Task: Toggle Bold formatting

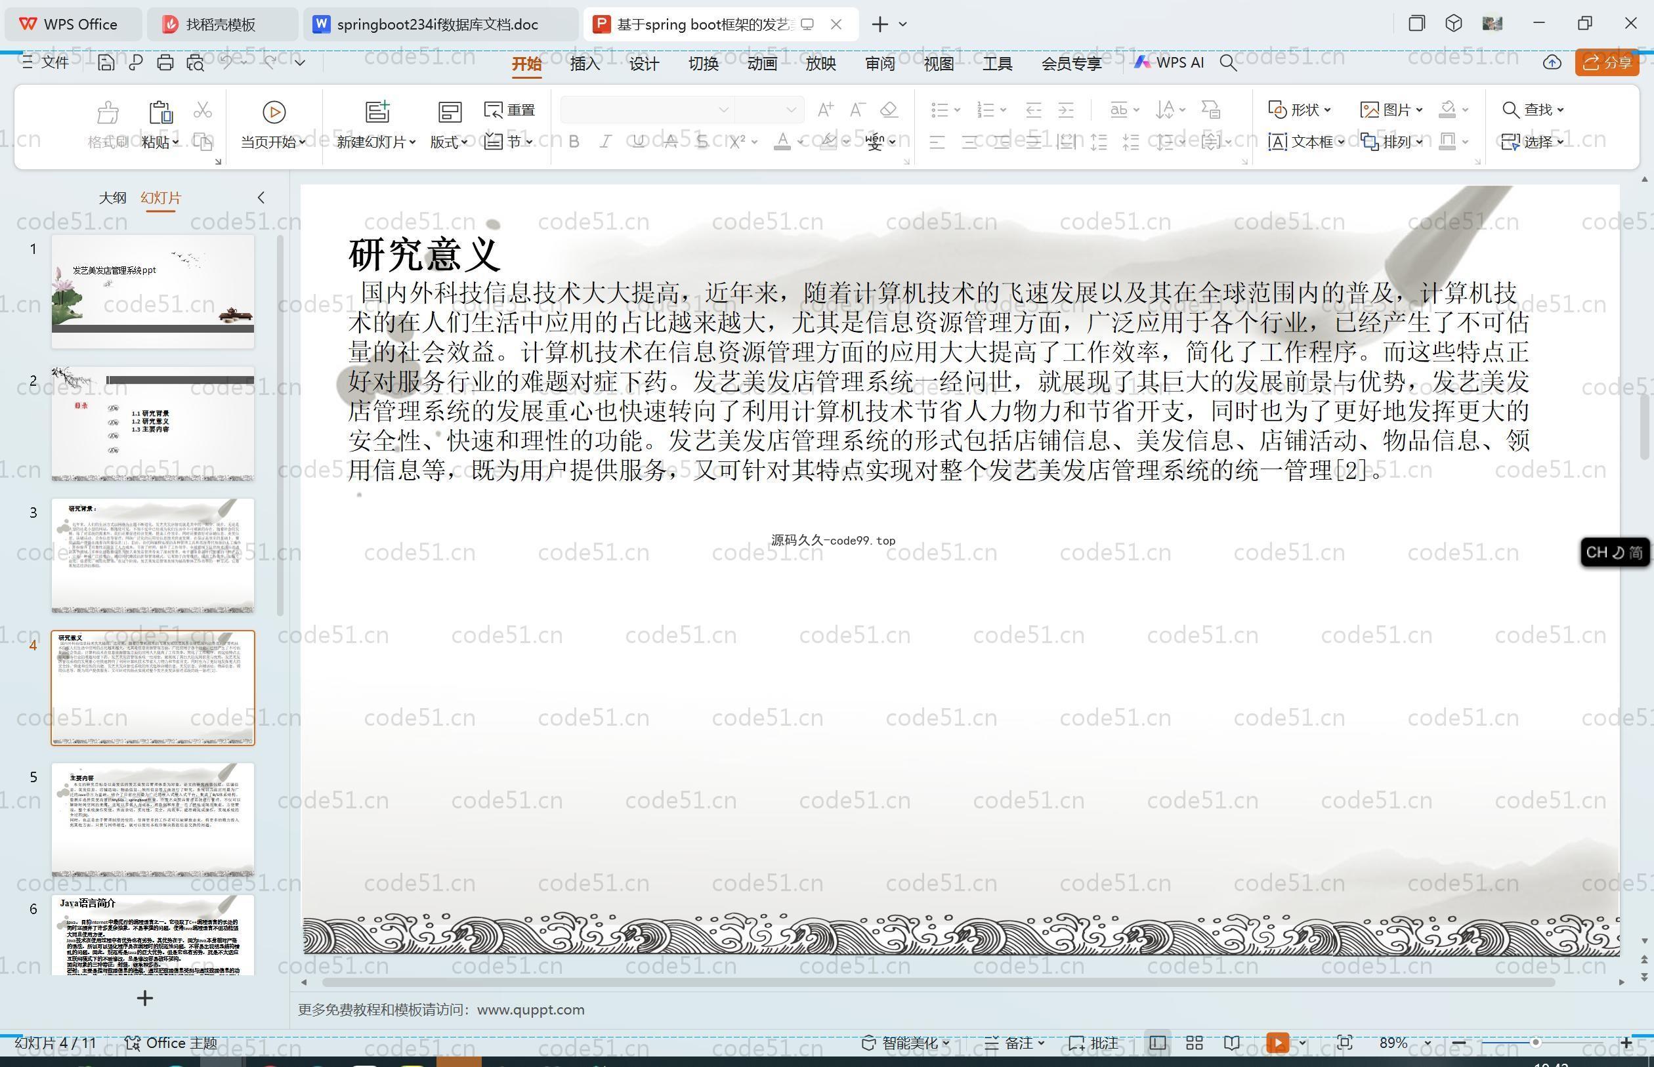Action: pos(574,141)
